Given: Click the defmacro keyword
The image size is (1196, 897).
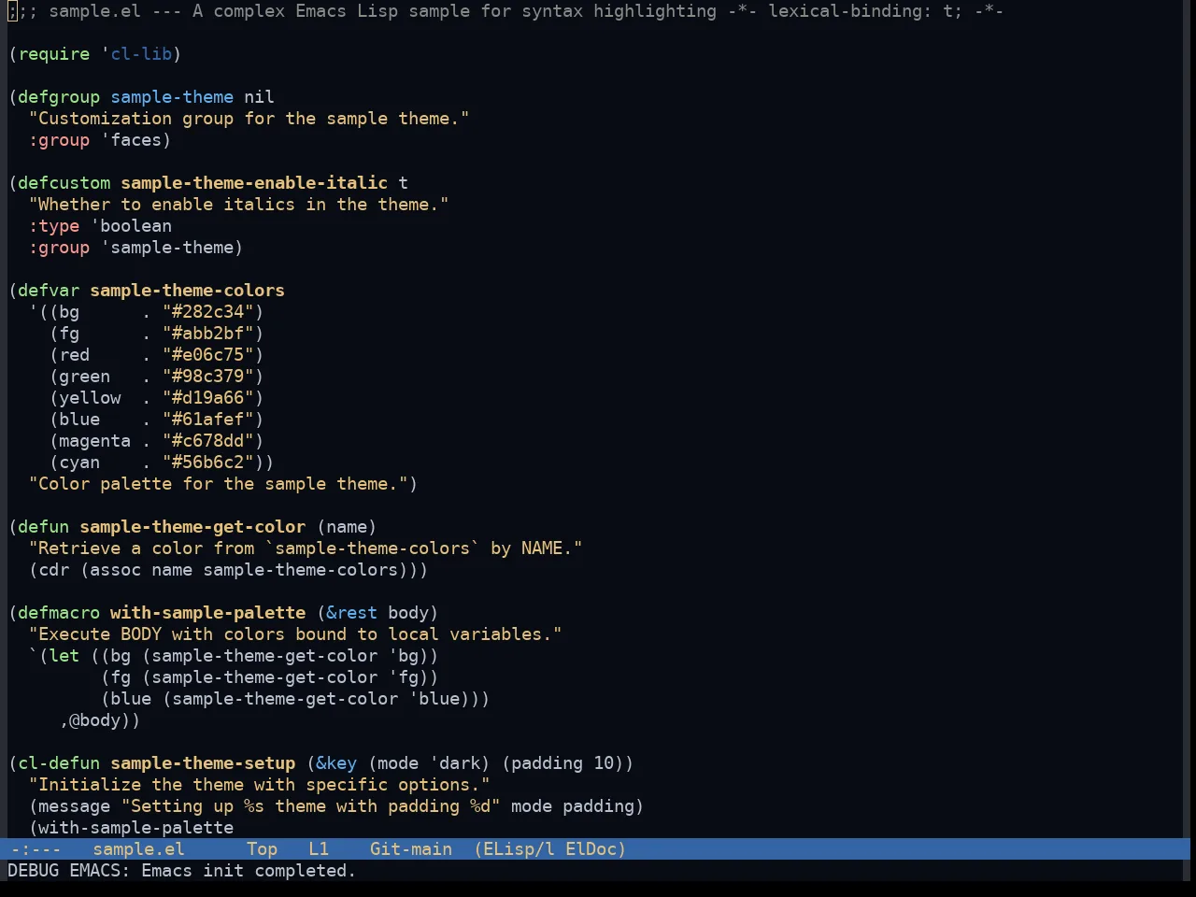Looking at the screenshot, I should [x=59, y=613].
